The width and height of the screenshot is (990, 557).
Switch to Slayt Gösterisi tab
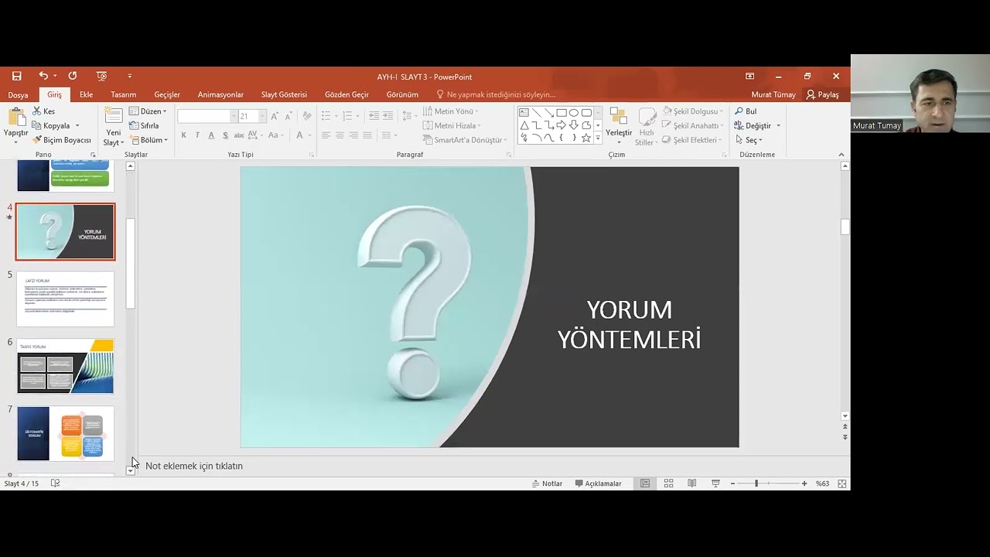tap(284, 94)
